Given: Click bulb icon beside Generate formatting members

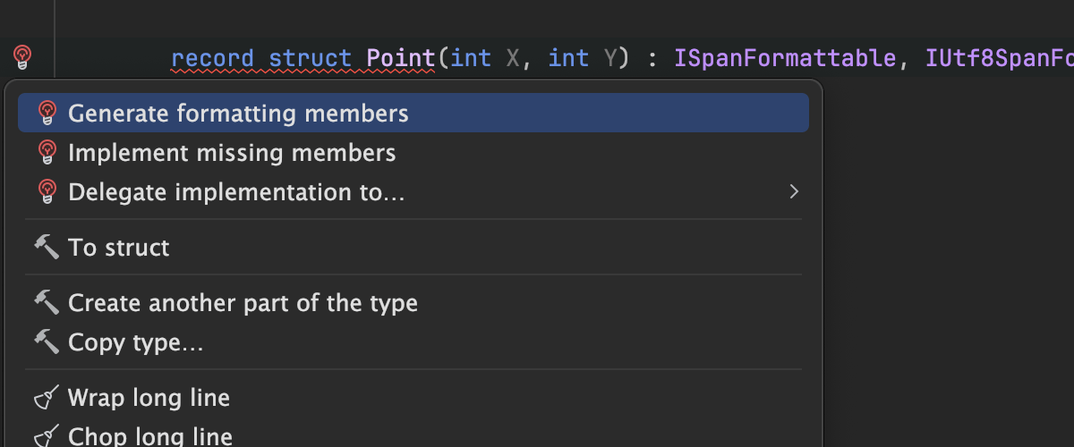Looking at the screenshot, I should tap(47, 114).
